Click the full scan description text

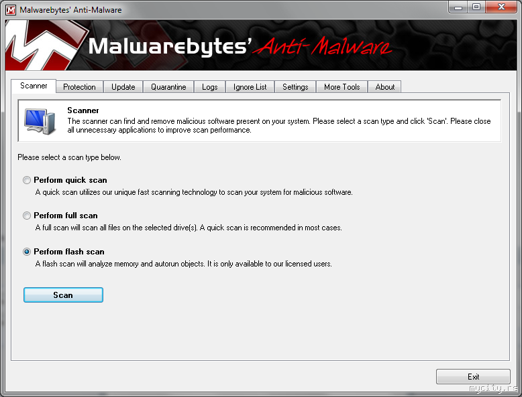(189, 228)
